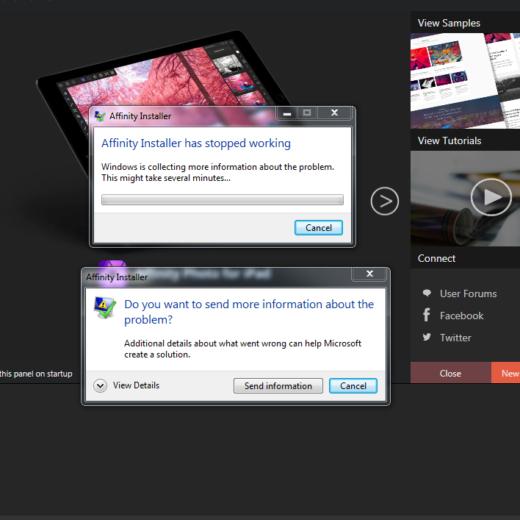Click the User Forums speech bubble icon

[427, 293]
